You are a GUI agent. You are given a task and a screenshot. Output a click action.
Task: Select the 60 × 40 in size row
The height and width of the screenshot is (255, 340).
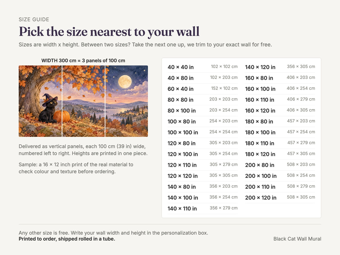203,89
